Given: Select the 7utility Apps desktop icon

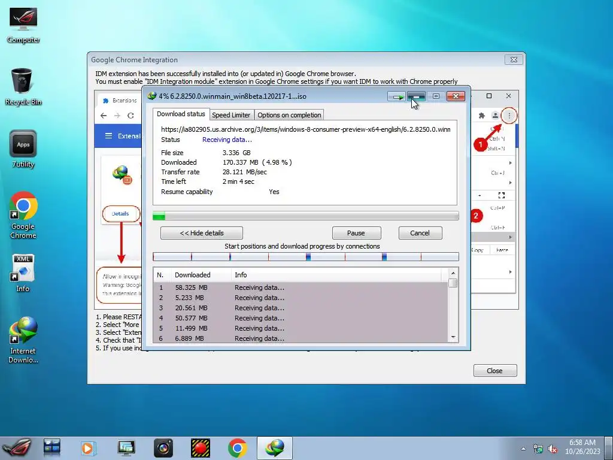Looking at the screenshot, I should [23, 149].
